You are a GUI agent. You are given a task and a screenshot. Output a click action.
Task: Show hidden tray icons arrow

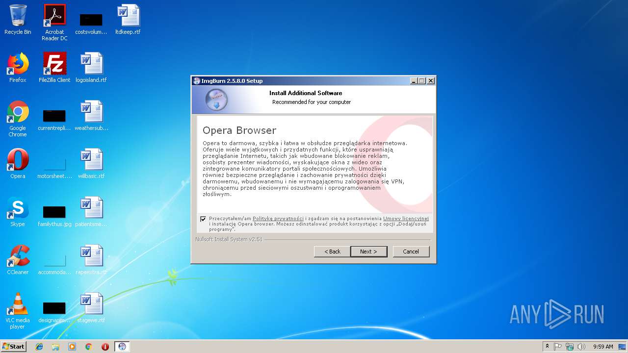[x=547, y=347]
